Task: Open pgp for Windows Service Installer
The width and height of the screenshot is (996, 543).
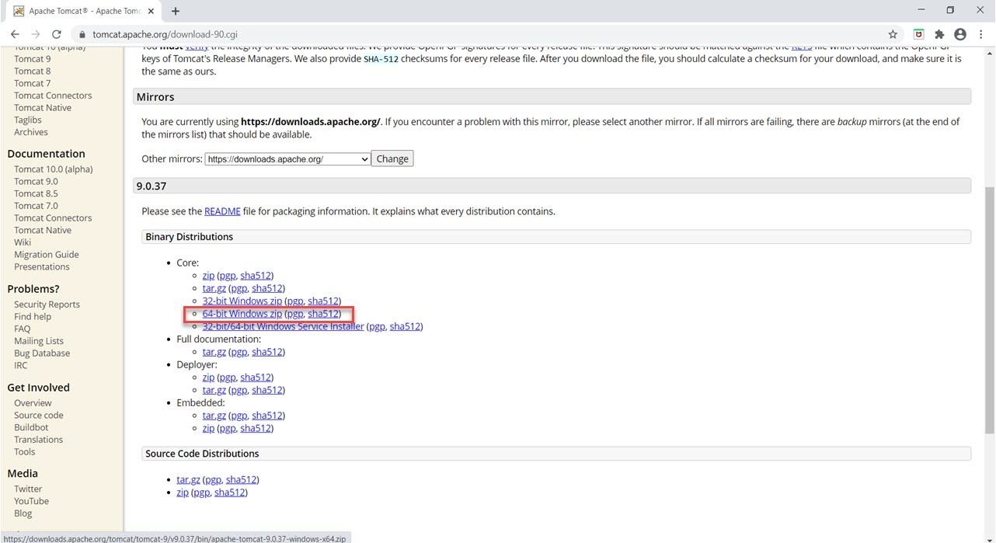Action: [377, 326]
